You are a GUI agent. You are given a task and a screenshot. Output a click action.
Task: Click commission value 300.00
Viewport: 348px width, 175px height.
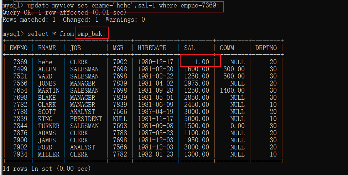pos(234,69)
